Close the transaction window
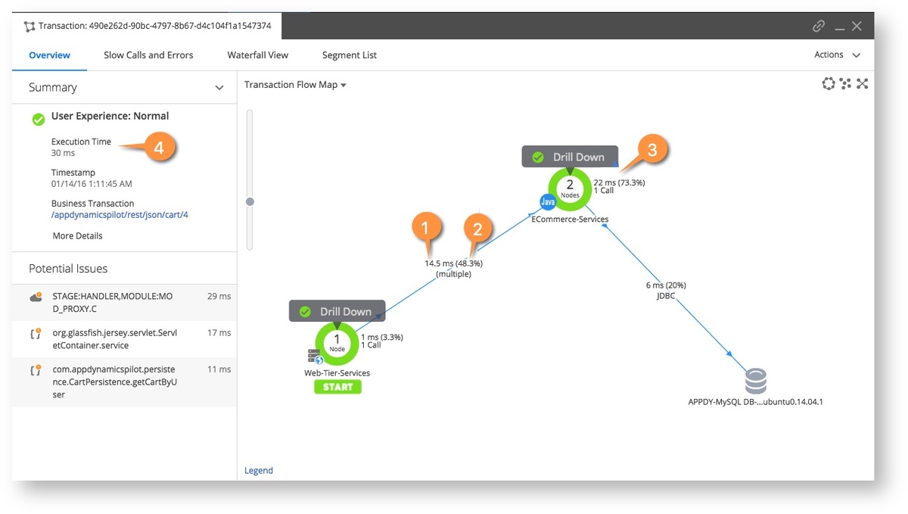Image resolution: width=908 pixels, height=514 pixels. point(857,26)
